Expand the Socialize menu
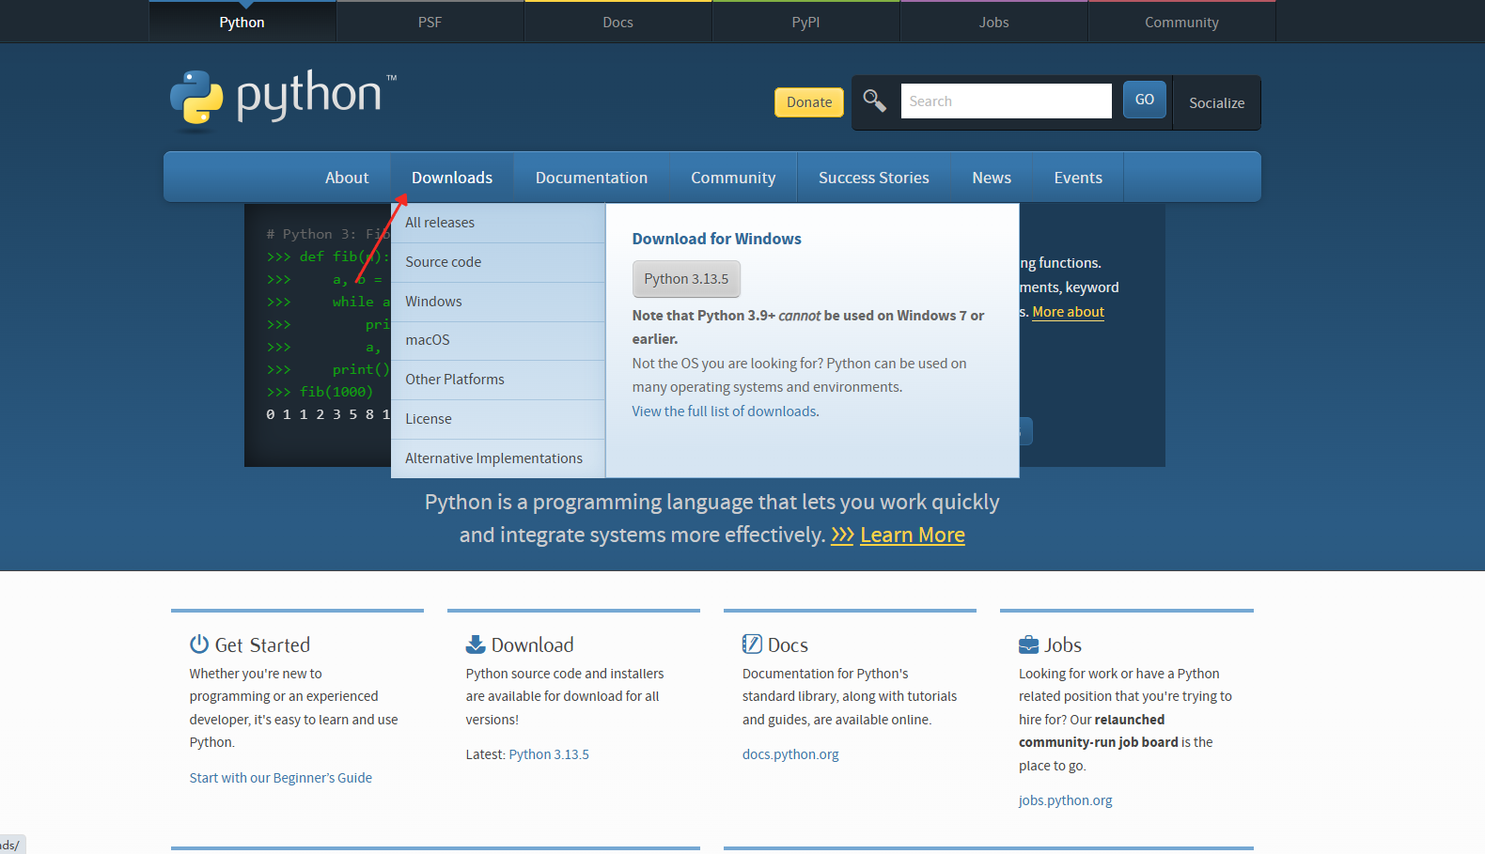Screen dimensions: 1485x854 click(1216, 103)
